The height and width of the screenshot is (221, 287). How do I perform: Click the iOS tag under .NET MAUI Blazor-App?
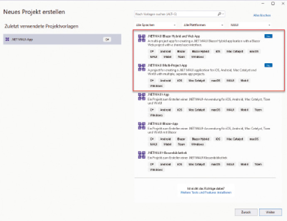218,139
